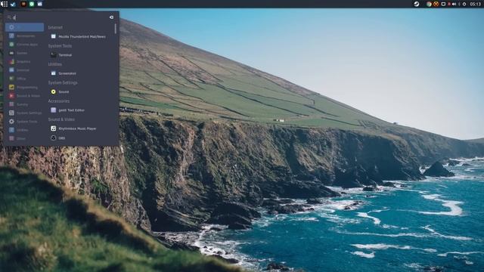The height and width of the screenshot is (272, 484).
Task: Open the Steam tray icon
Action: coord(417,4)
